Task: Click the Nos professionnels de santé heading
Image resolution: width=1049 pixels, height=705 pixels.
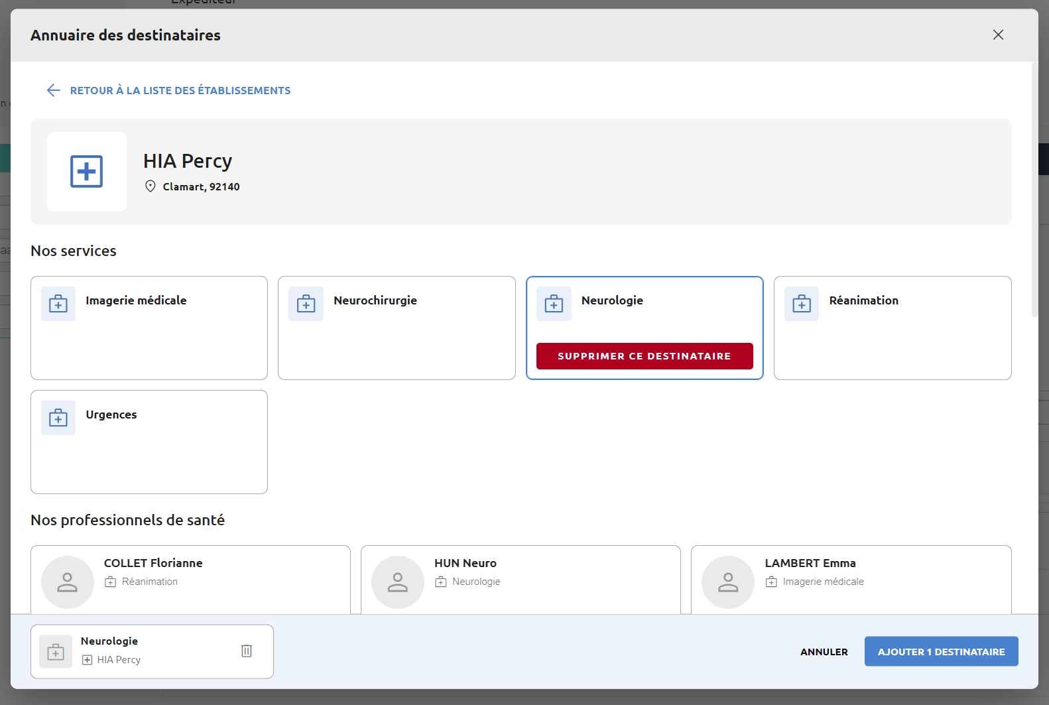Action: coord(128,520)
